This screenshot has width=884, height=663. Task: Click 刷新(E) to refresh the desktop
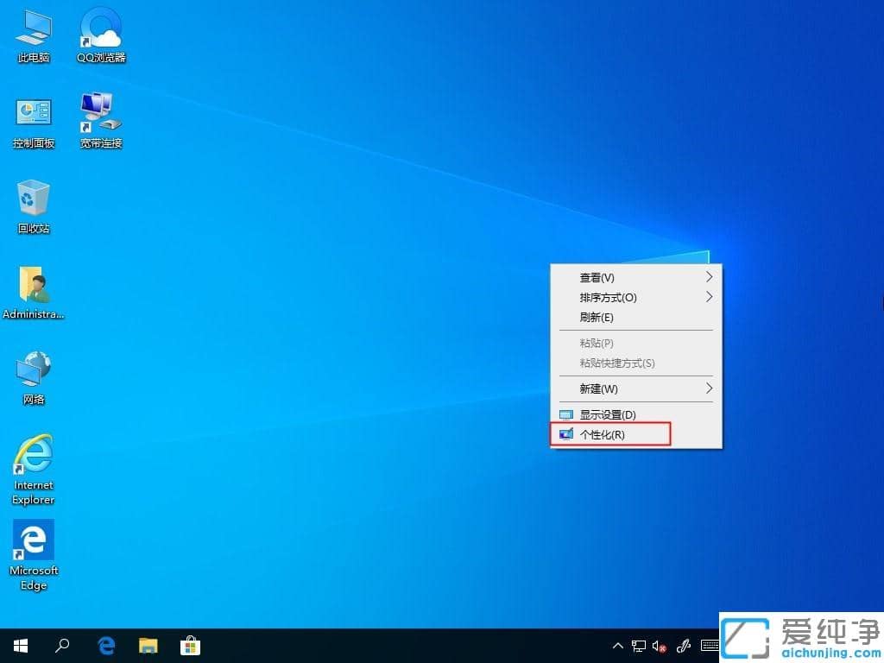(597, 317)
